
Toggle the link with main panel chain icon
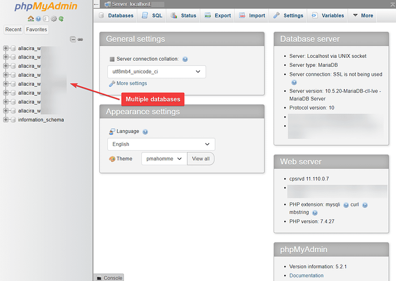[x=80, y=40]
